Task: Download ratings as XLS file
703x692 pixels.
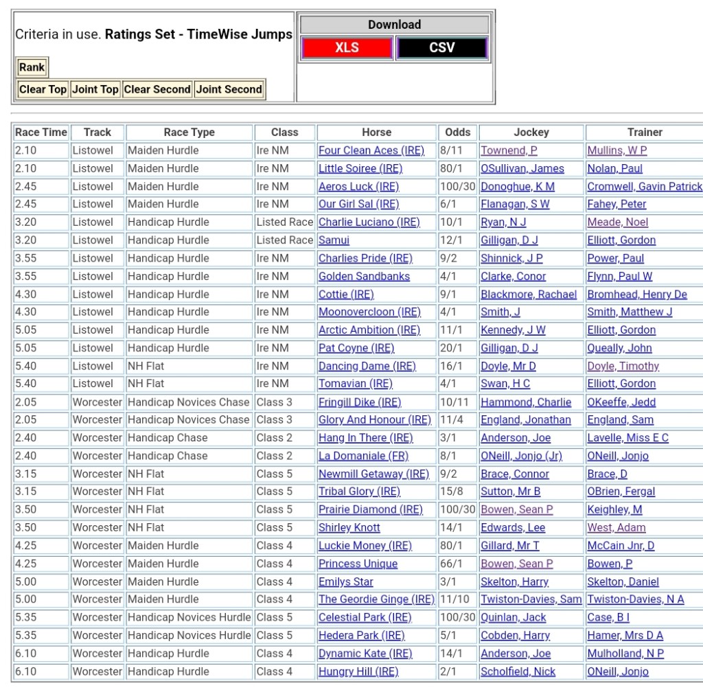Action: coord(347,48)
